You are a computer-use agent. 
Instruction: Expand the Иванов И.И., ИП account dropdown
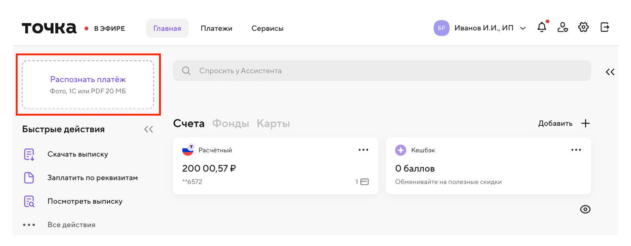[523, 28]
